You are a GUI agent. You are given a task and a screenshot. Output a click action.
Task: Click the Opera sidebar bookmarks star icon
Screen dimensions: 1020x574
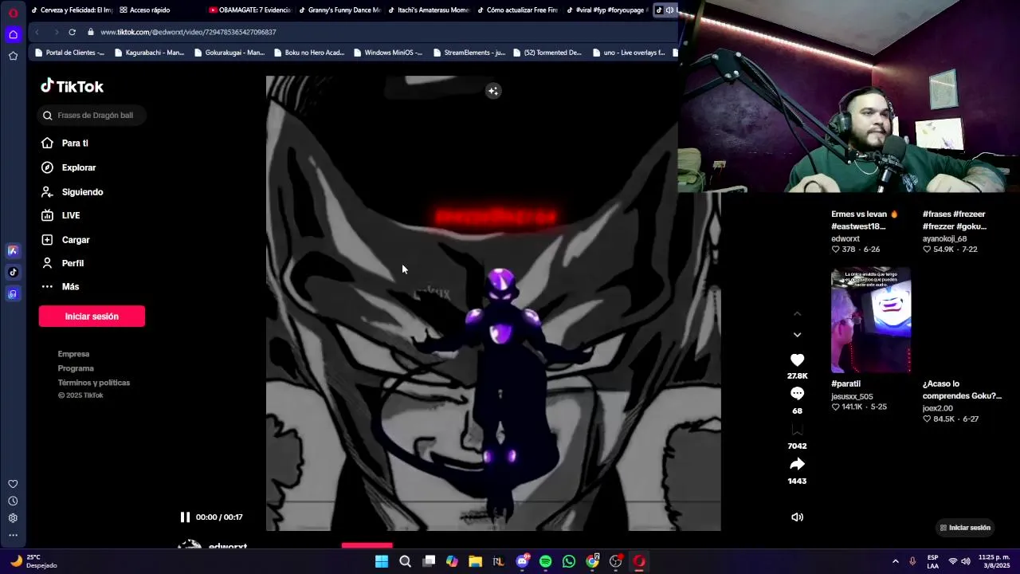[13, 56]
